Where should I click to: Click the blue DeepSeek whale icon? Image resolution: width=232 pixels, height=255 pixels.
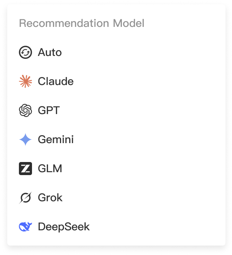click(x=25, y=227)
